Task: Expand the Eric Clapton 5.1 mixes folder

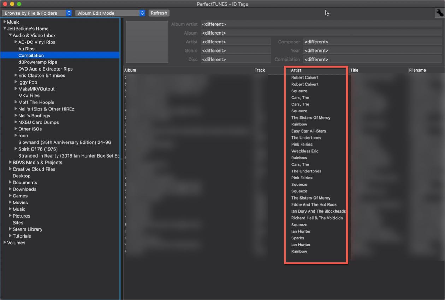Action: 16,75
